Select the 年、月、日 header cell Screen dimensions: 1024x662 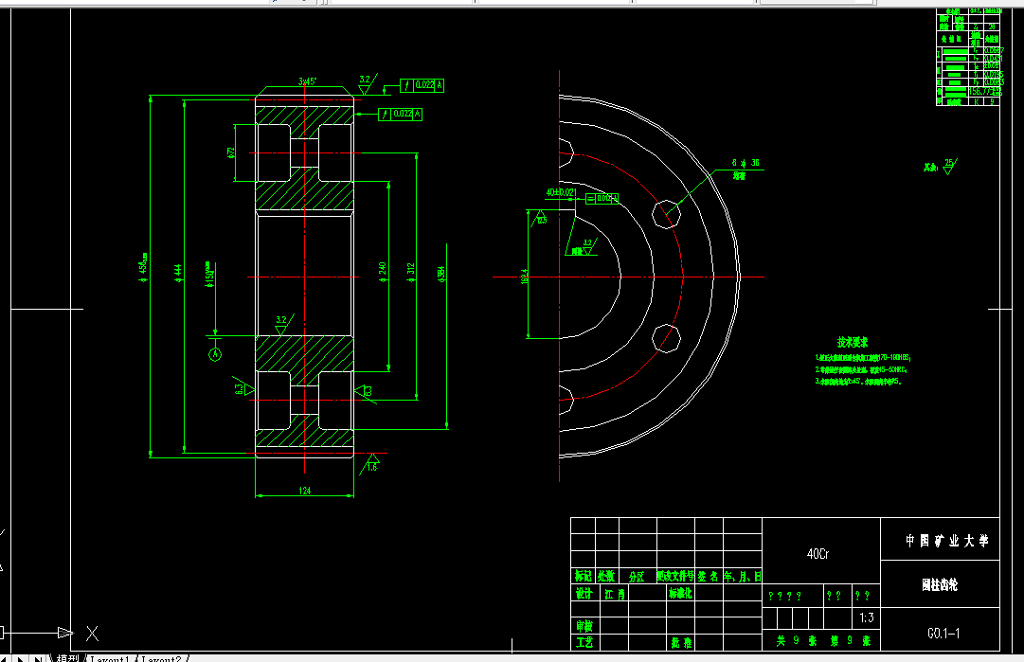pyautogui.click(x=742, y=577)
